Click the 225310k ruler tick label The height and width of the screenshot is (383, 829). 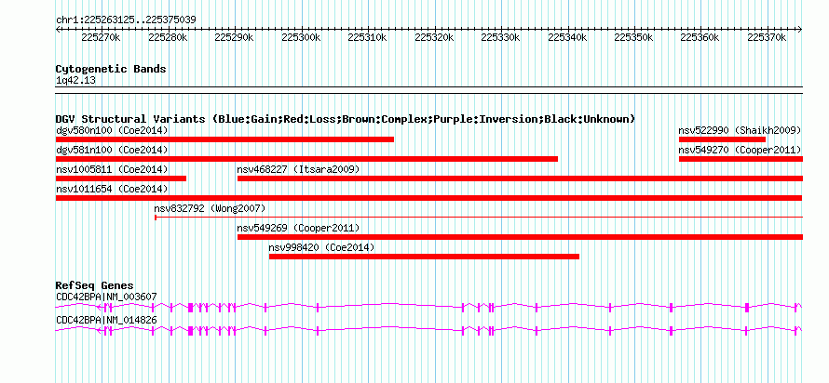367,38
